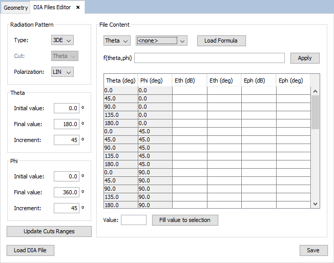334x263 pixels.
Task: Click the table scrollbar down arrow
Action: pyautogui.click(x=315, y=204)
